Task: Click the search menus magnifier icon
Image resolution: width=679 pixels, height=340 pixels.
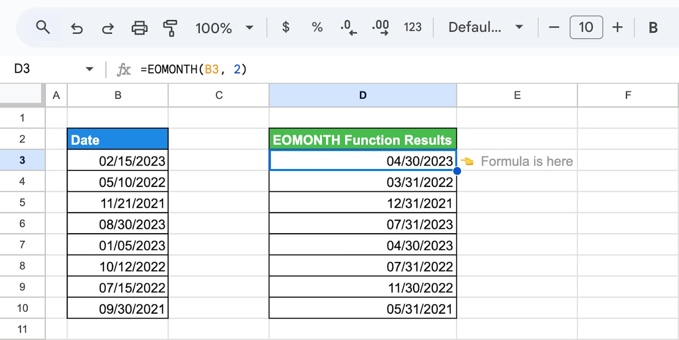Action: coord(43,27)
